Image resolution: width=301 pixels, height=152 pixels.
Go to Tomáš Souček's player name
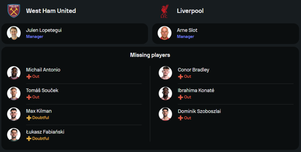coord(42,90)
